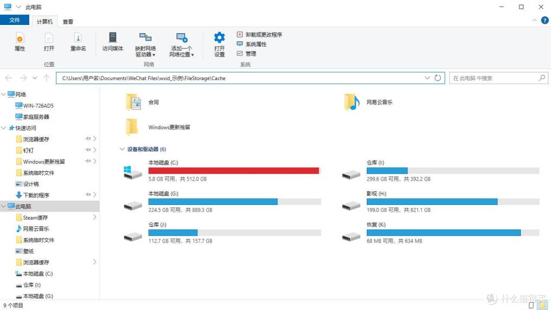Go up one folder level
Screen dimensions: 551x310
[x=46, y=78]
